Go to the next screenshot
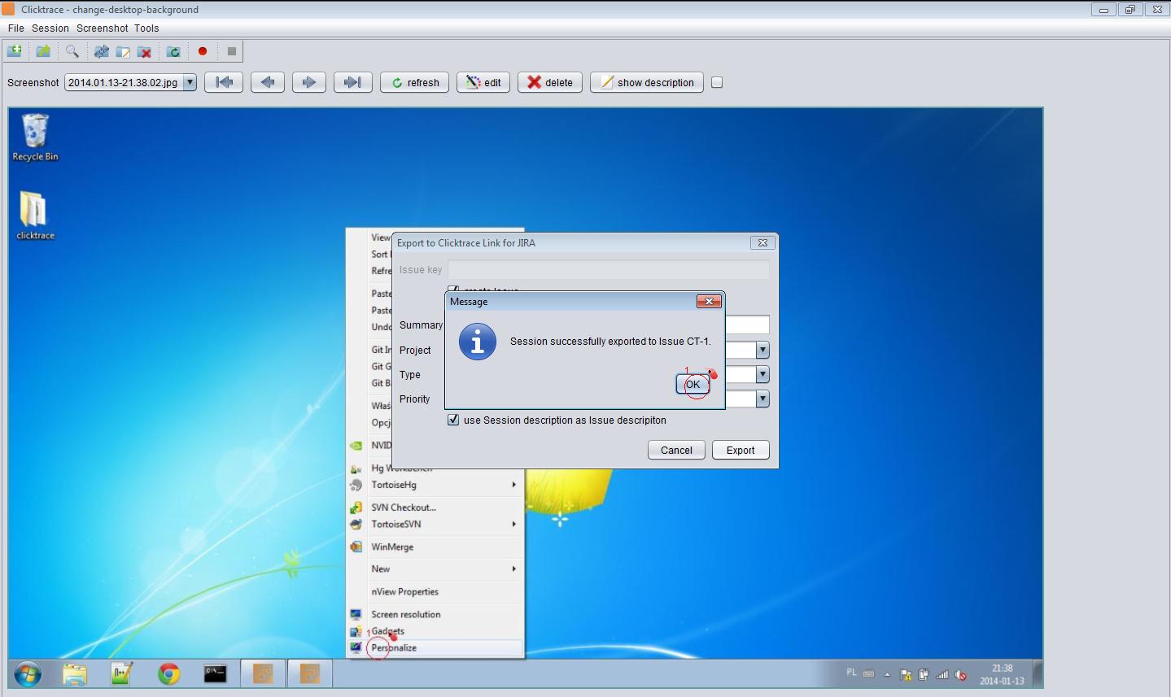The image size is (1171, 697). [308, 82]
